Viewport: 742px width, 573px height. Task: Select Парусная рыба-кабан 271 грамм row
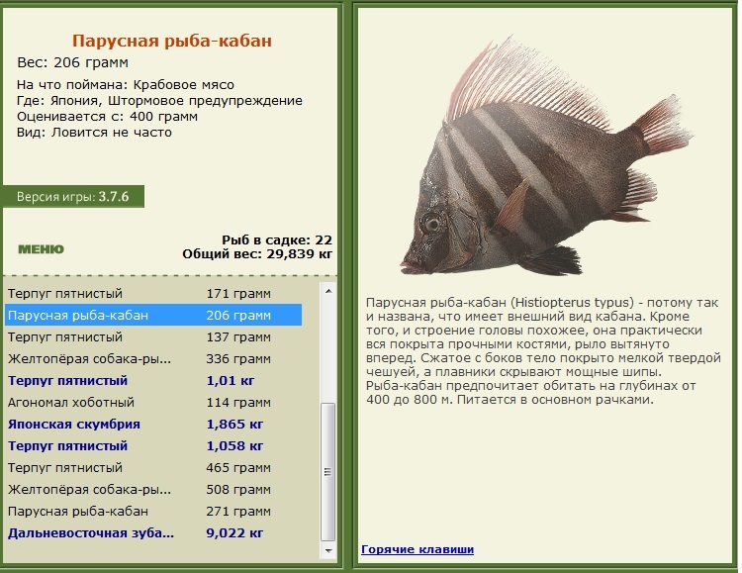153,512
